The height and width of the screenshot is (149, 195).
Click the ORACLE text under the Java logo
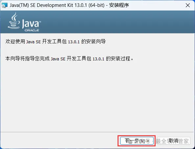click(32, 30)
